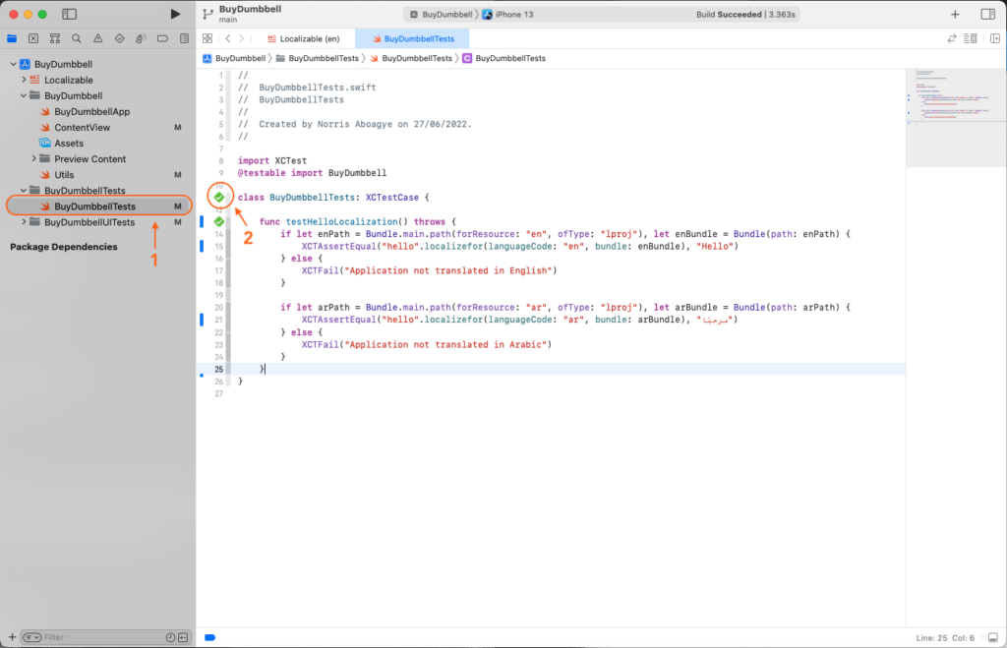Open the breakpoint navigator
1007x648 pixels.
[162, 38]
